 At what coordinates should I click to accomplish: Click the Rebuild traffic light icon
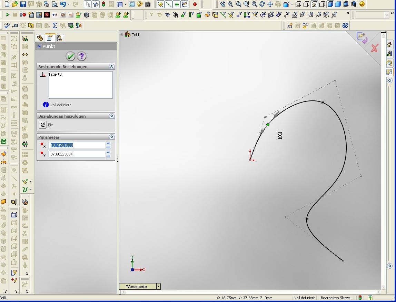pos(103,4)
